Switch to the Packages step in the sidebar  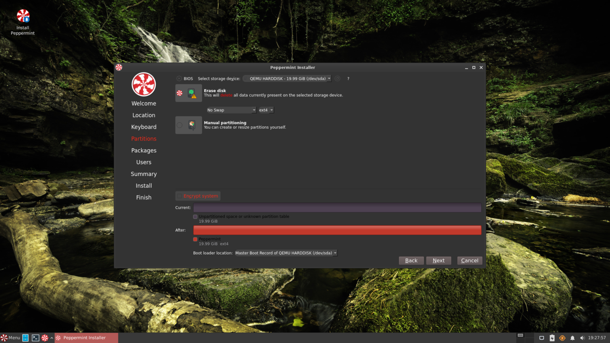pyautogui.click(x=144, y=150)
